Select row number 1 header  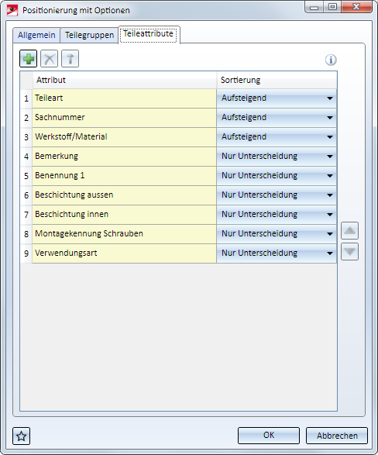point(26,98)
